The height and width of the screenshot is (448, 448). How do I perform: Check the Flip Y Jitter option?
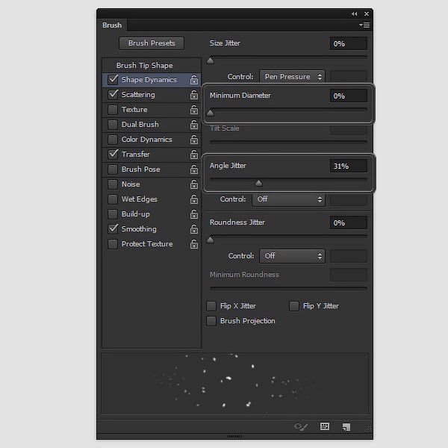click(294, 306)
